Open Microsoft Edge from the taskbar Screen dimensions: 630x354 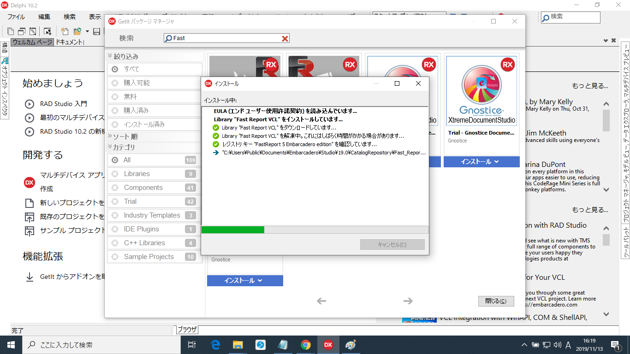[215, 345]
